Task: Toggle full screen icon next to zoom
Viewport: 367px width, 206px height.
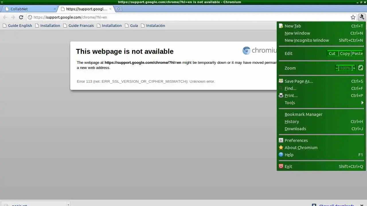Action: [x=361, y=68]
